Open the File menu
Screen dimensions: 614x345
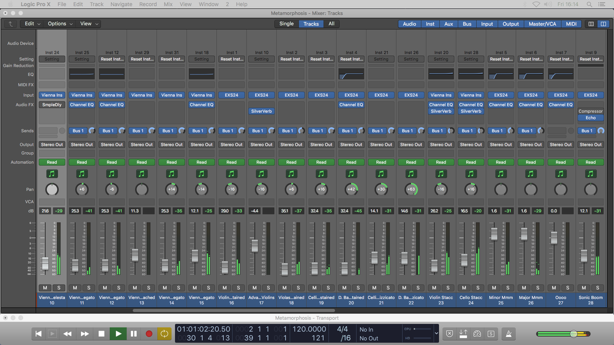click(62, 4)
